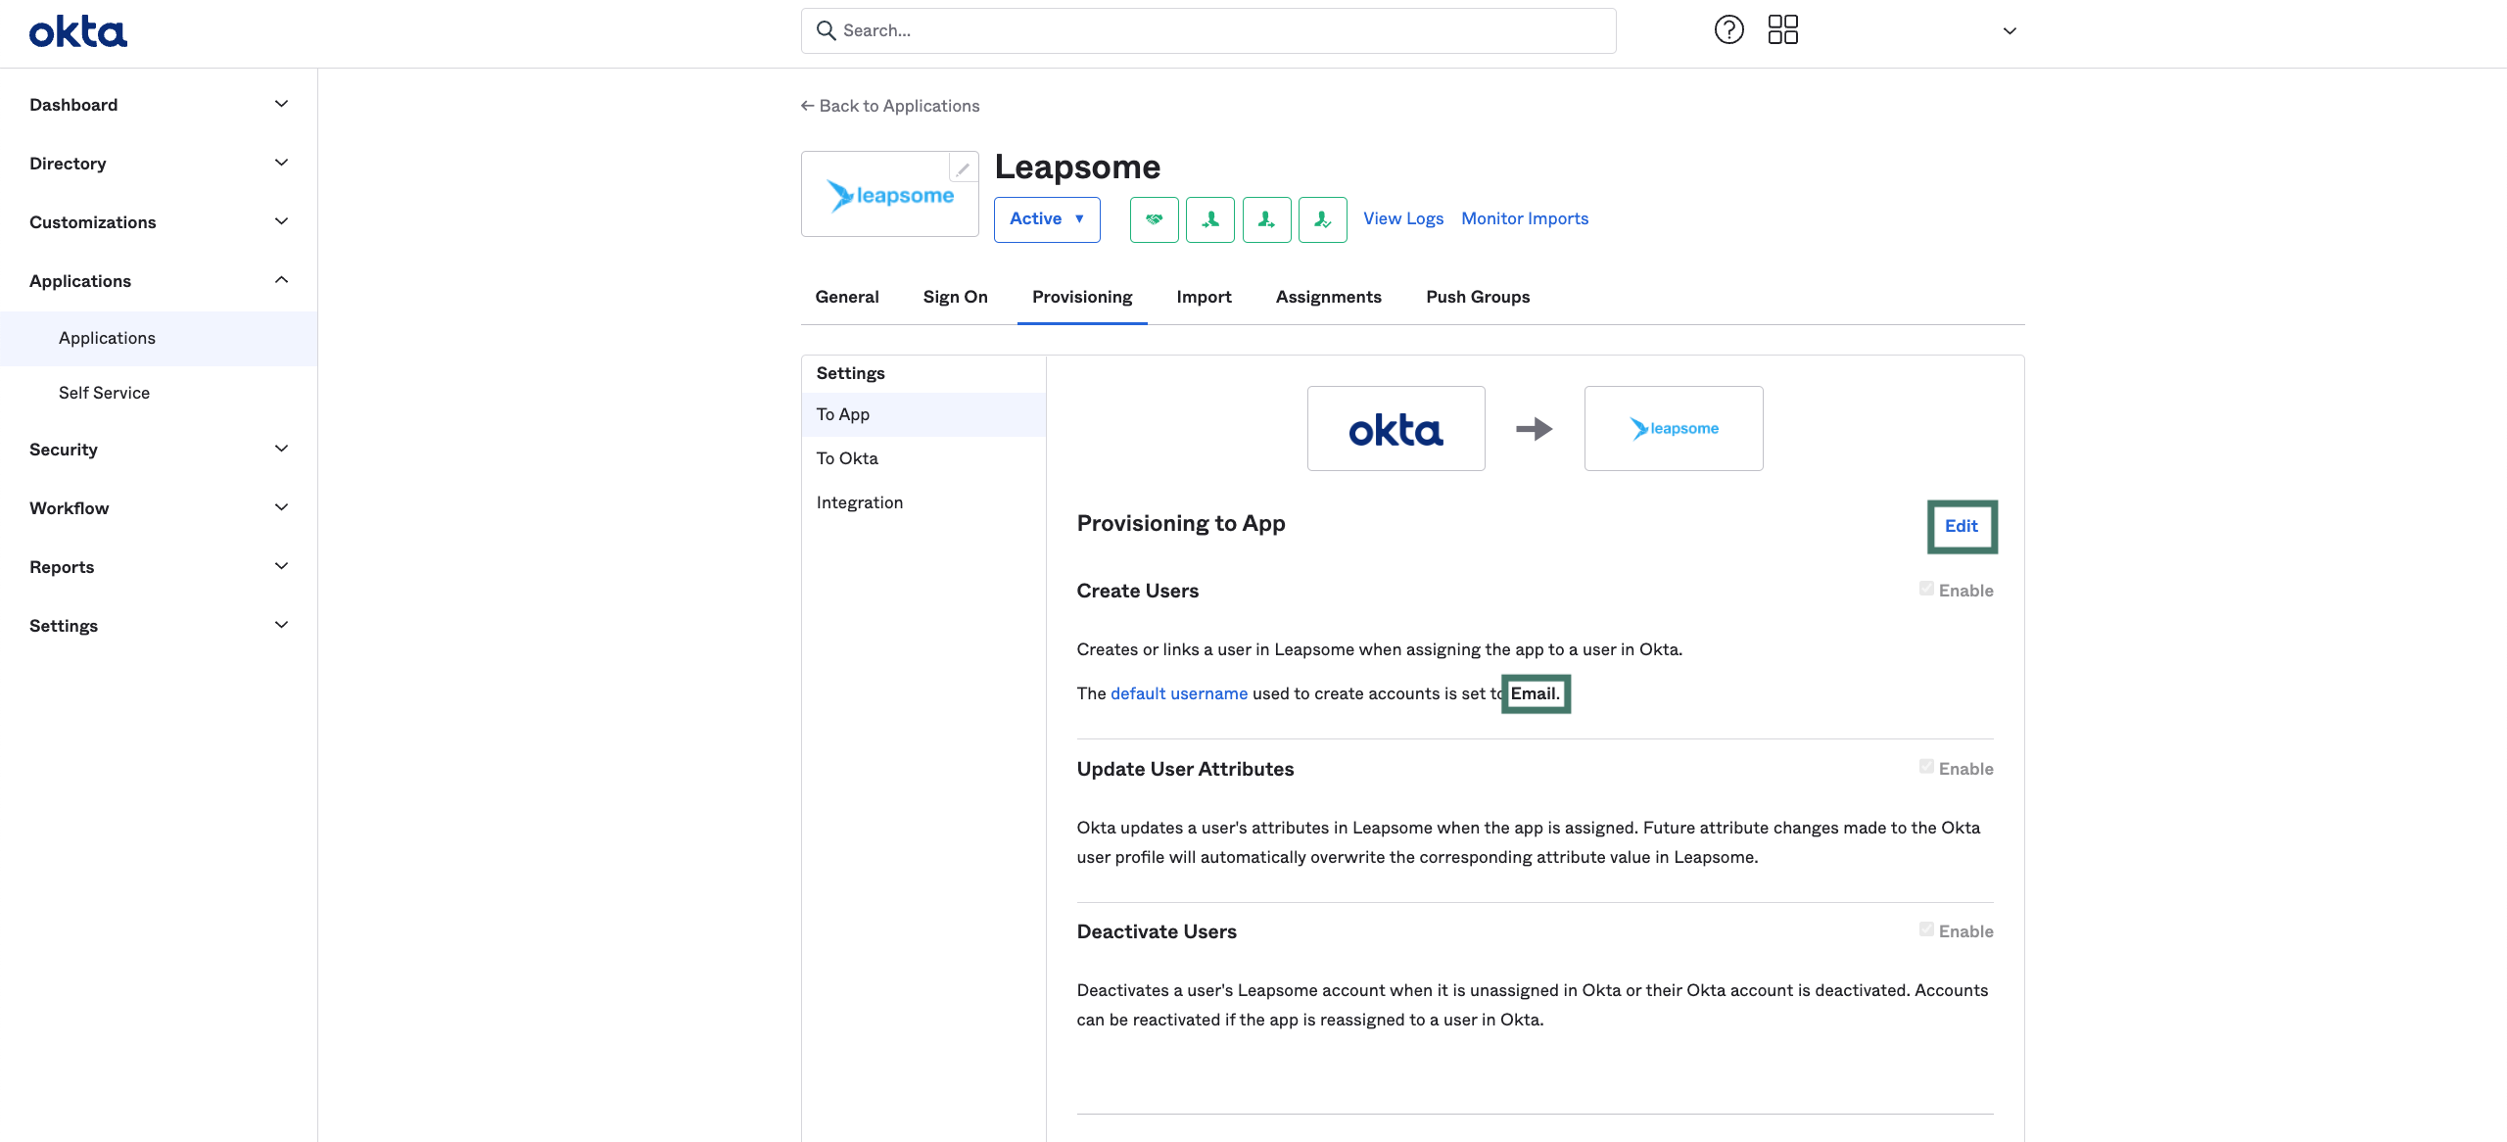Open the Active status dropdown

(1047, 219)
